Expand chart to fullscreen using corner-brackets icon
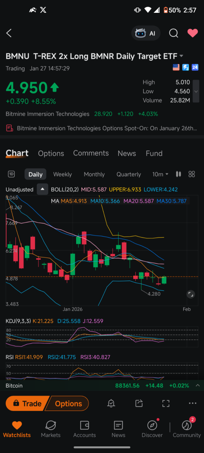 click(x=166, y=403)
